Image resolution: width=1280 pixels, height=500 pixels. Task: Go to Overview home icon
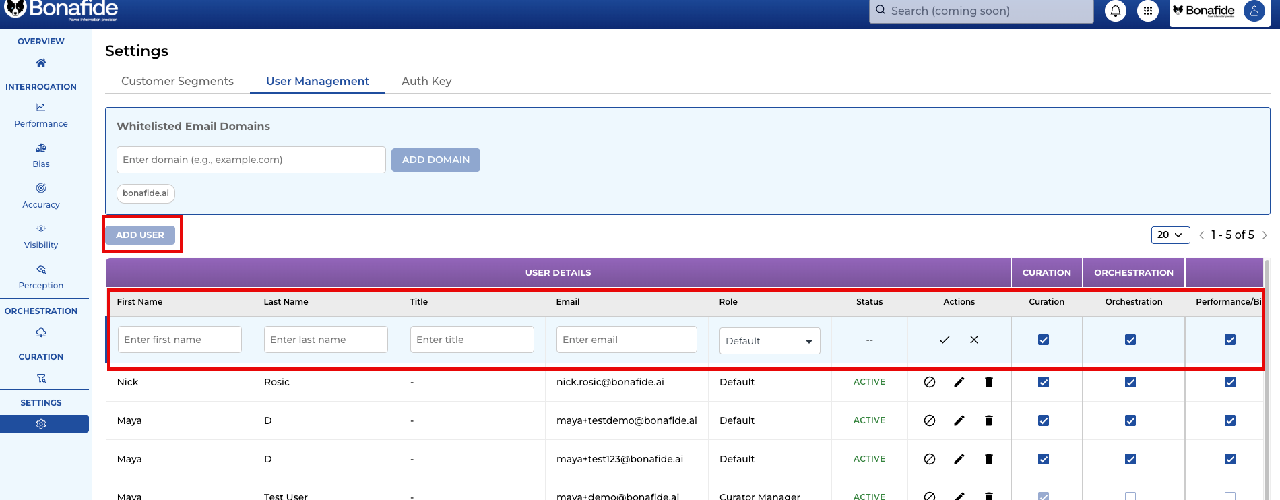(41, 63)
